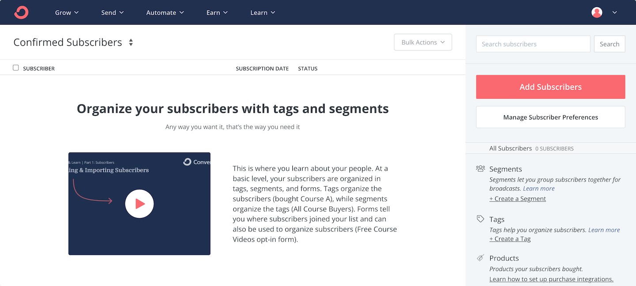Play the Importing Subscribers video
Image resolution: width=636 pixels, height=286 pixels.
[x=139, y=204]
